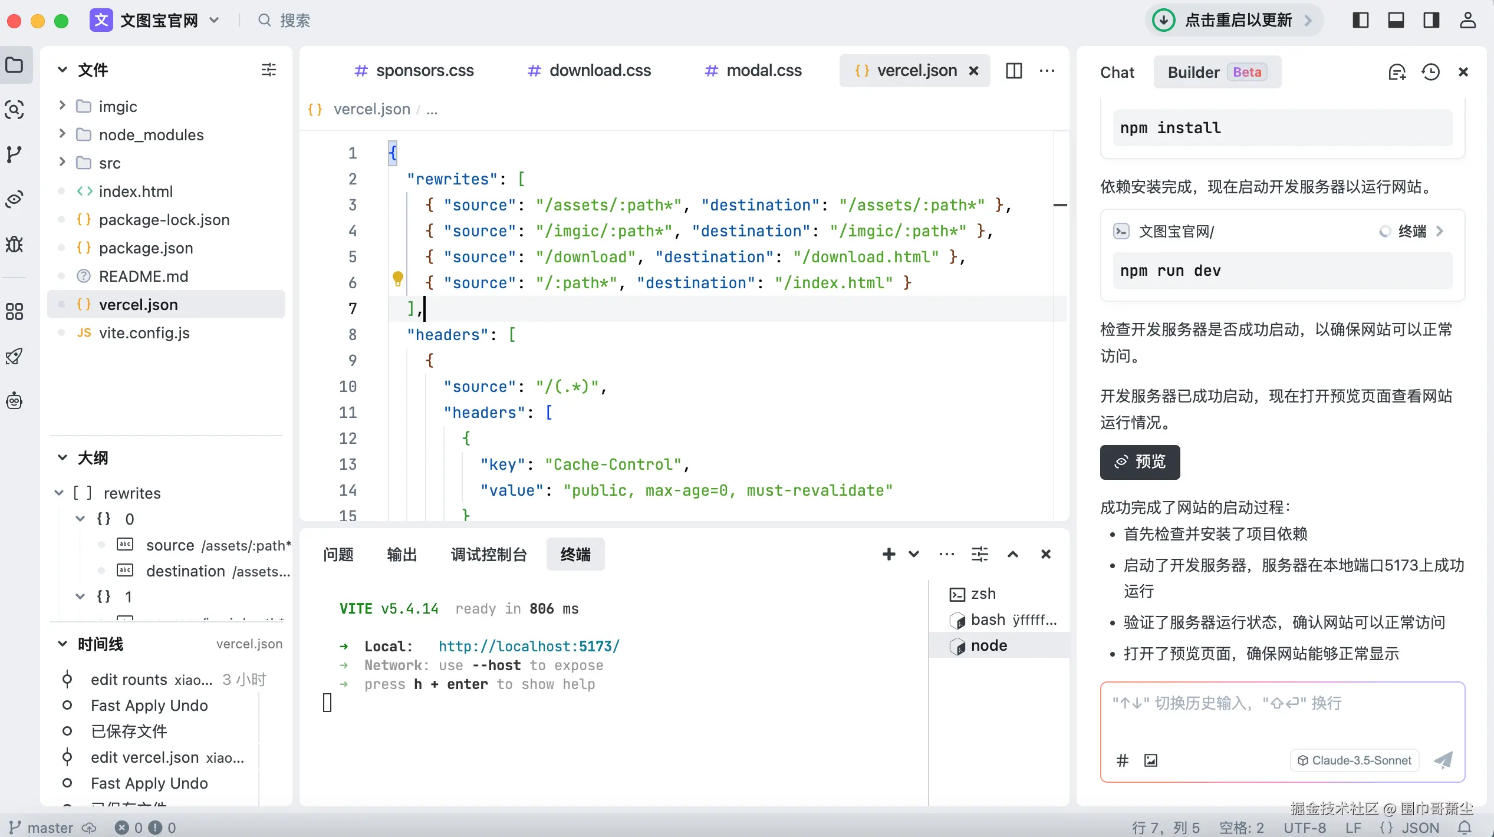The image size is (1494, 837).
Task: Click the top search box 搜索
Action: (284, 21)
